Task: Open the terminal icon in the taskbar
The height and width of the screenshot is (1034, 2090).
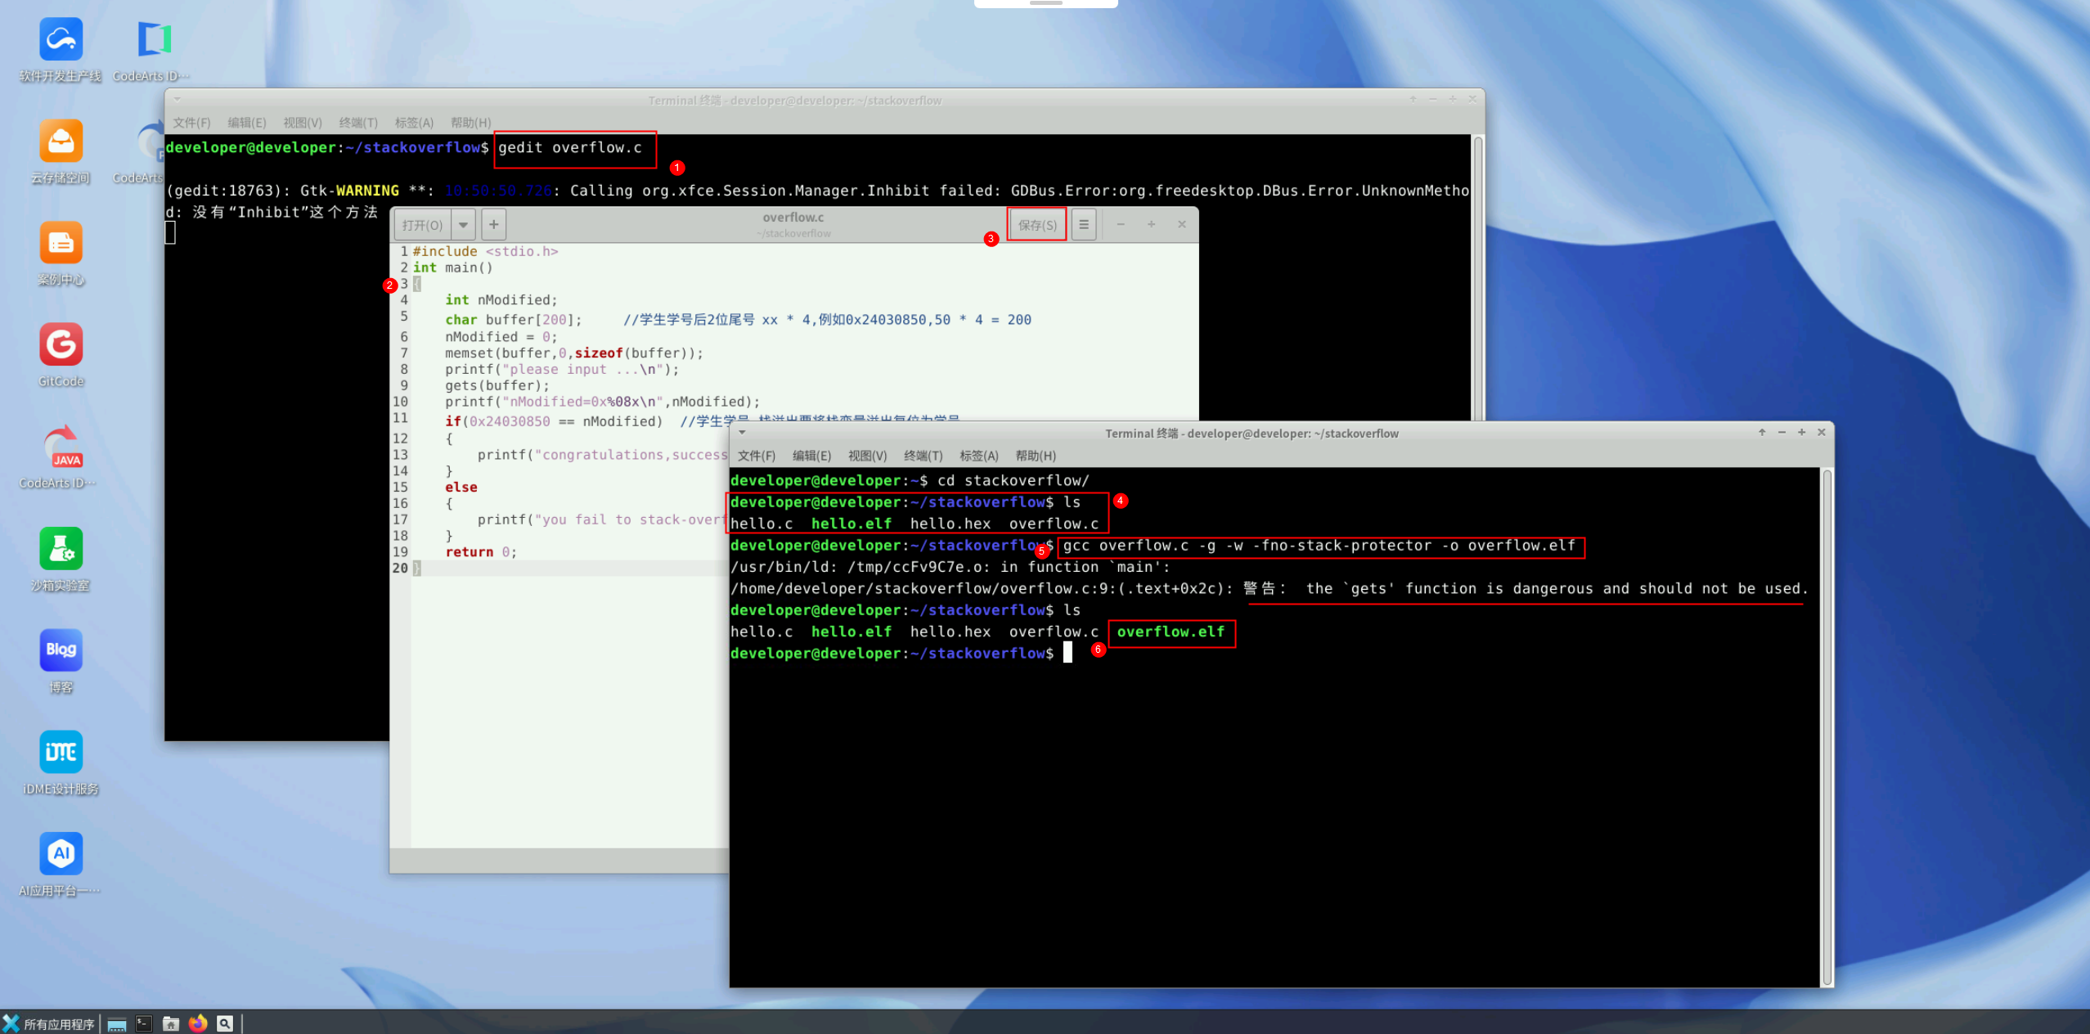Action: click(144, 1023)
